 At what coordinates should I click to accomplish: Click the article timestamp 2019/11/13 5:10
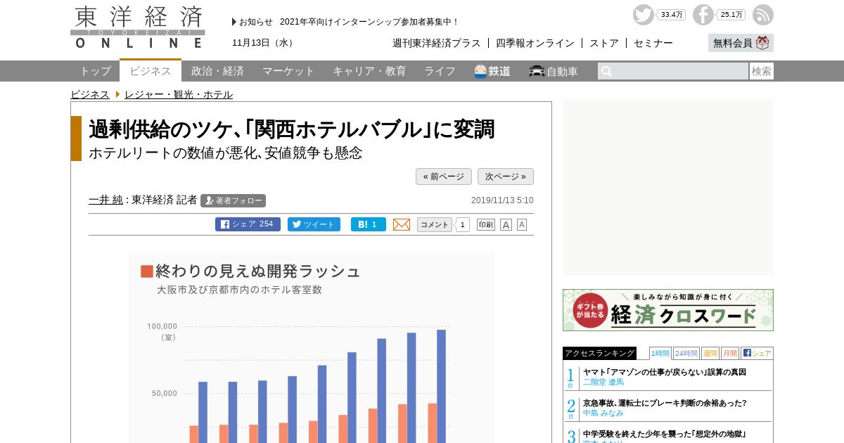[502, 200]
